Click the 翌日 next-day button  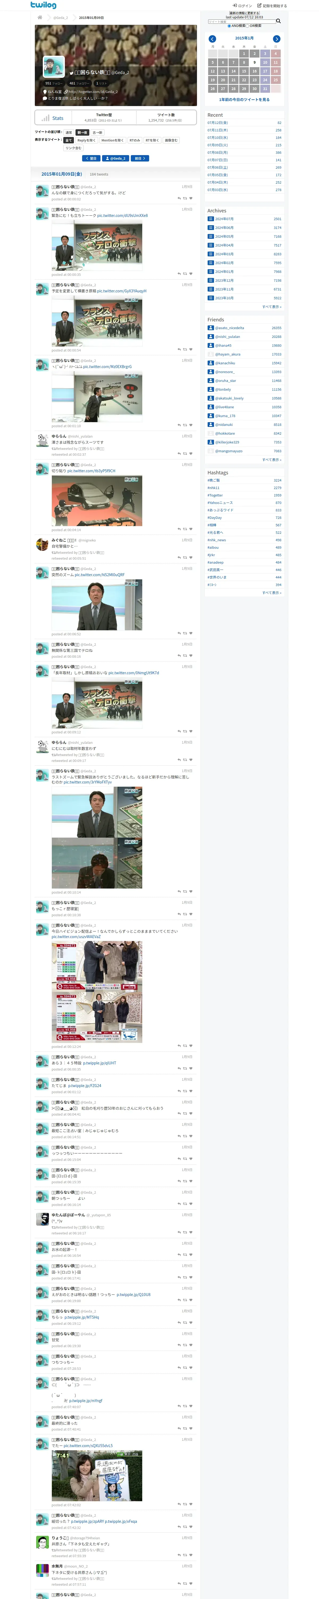click(x=92, y=158)
